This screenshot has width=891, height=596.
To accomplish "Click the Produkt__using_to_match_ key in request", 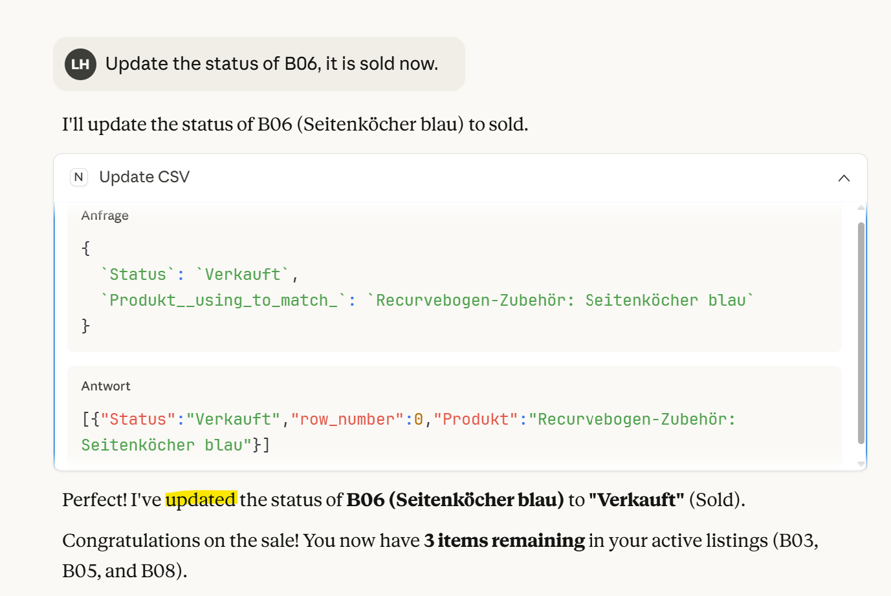I will 223,301.
